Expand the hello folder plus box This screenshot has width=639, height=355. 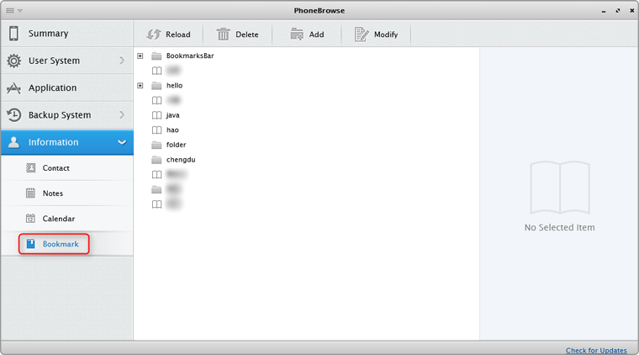140,86
